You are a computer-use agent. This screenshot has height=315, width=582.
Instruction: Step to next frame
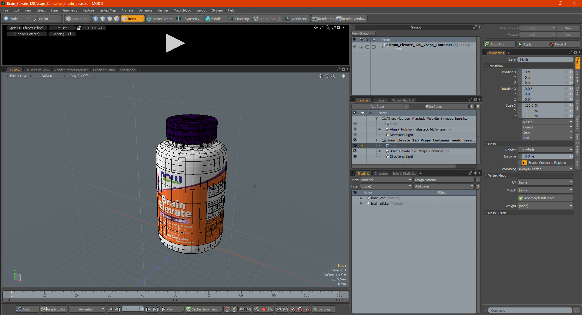click(148, 309)
